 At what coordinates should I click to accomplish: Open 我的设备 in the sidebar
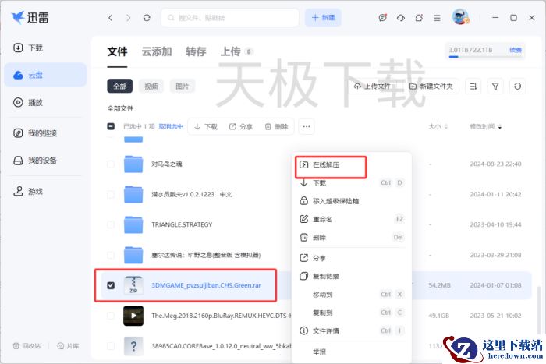(35, 161)
